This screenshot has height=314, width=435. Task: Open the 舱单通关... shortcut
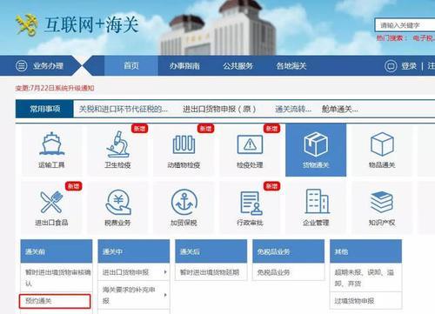pos(339,109)
